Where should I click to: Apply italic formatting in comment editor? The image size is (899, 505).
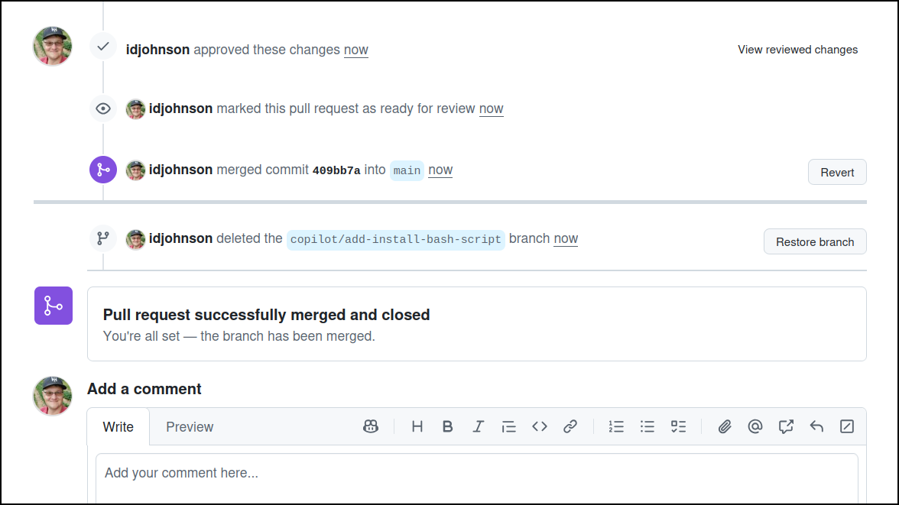[x=479, y=426]
